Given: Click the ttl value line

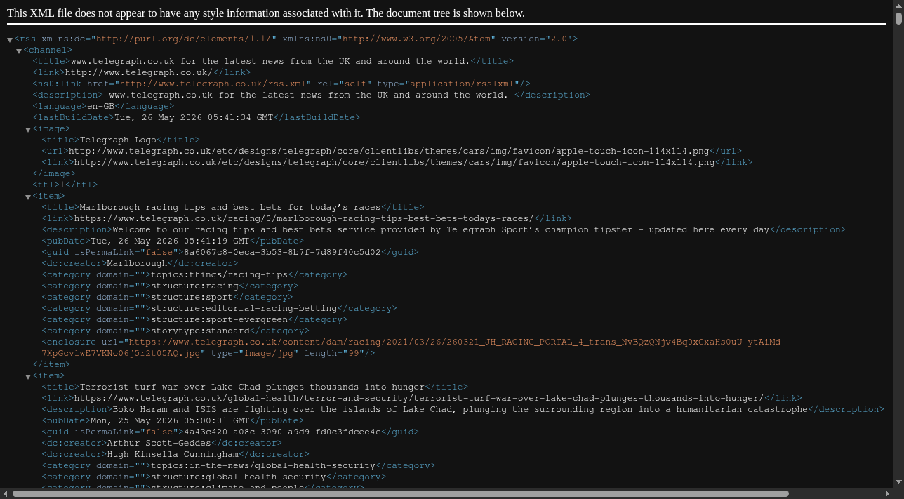Looking at the screenshot, I should (65, 185).
